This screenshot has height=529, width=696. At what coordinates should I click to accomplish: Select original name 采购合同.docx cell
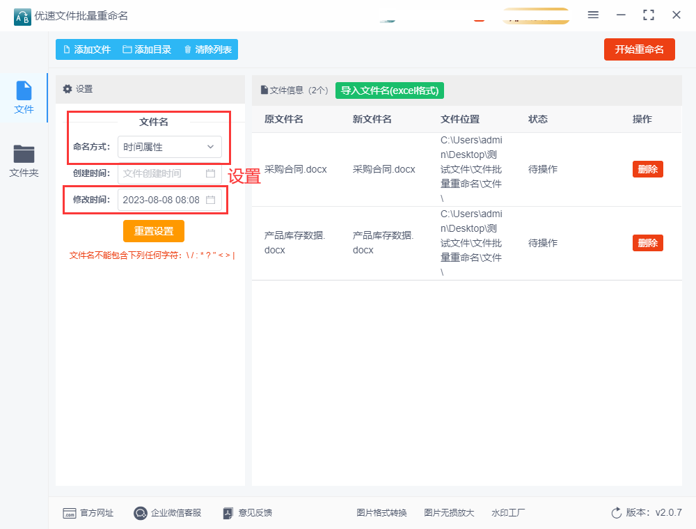coord(296,169)
